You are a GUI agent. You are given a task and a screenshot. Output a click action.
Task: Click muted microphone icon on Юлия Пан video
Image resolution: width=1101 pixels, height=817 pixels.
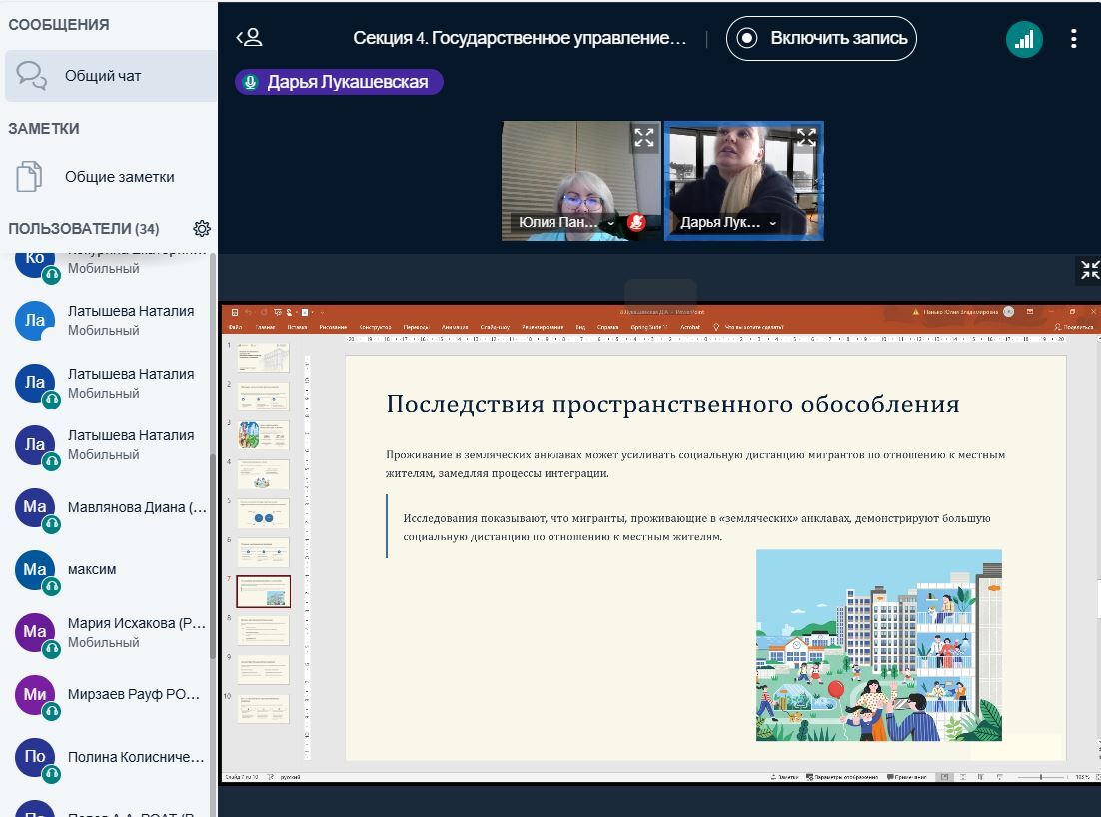636,223
